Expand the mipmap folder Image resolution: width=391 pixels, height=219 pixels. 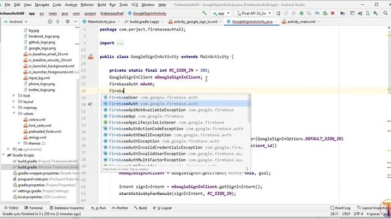pyautogui.click(x=13, y=108)
